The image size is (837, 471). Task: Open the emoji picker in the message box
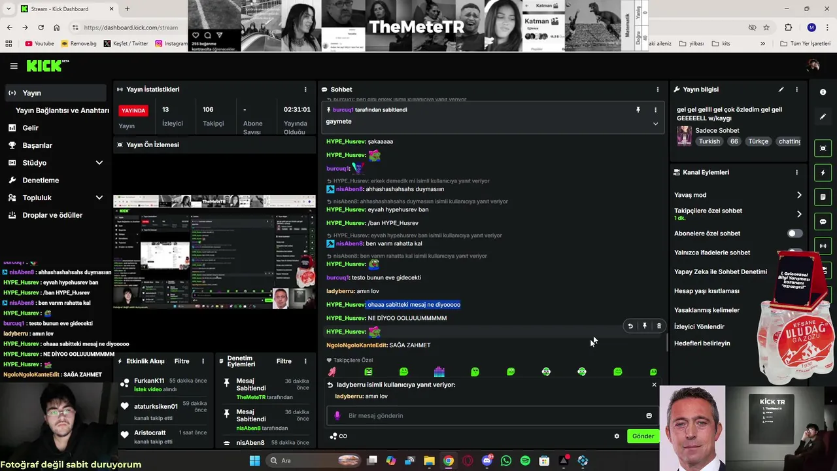pos(649,416)
